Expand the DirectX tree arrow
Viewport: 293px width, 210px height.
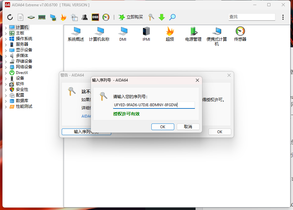point(6,73)
